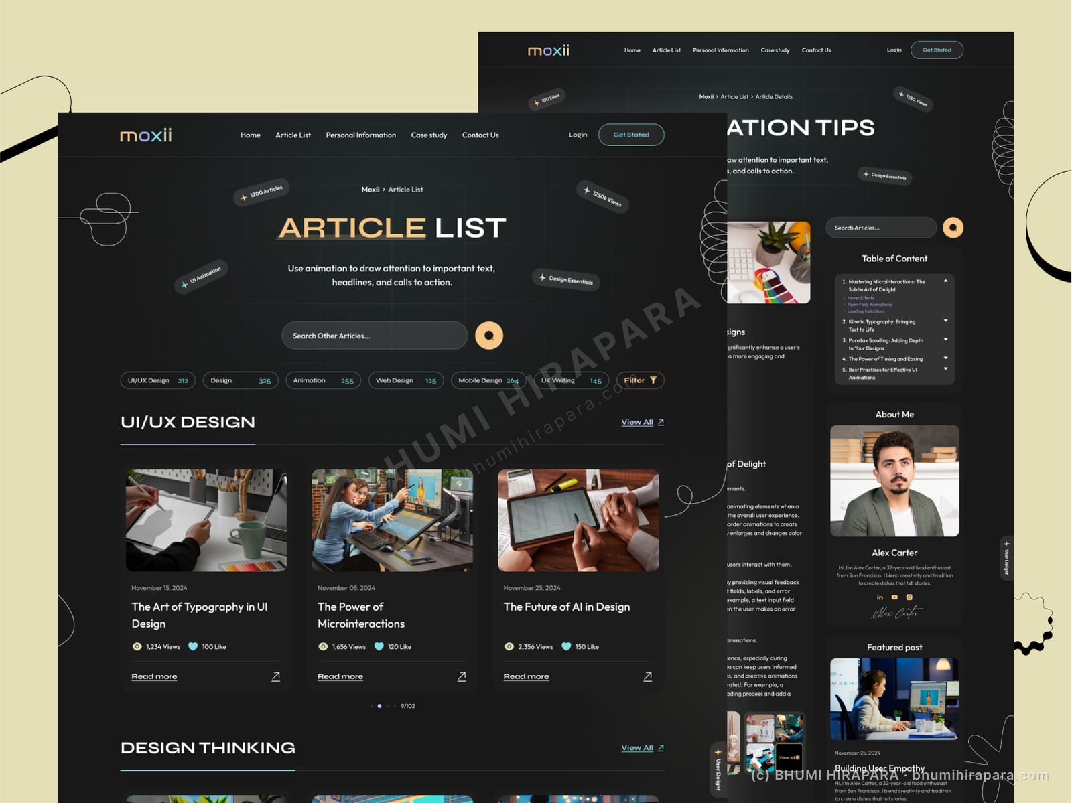Click the active carousel pagination dot near 9/102
The width and height of the screenshot is (1072, 803).
coord(379,706)
